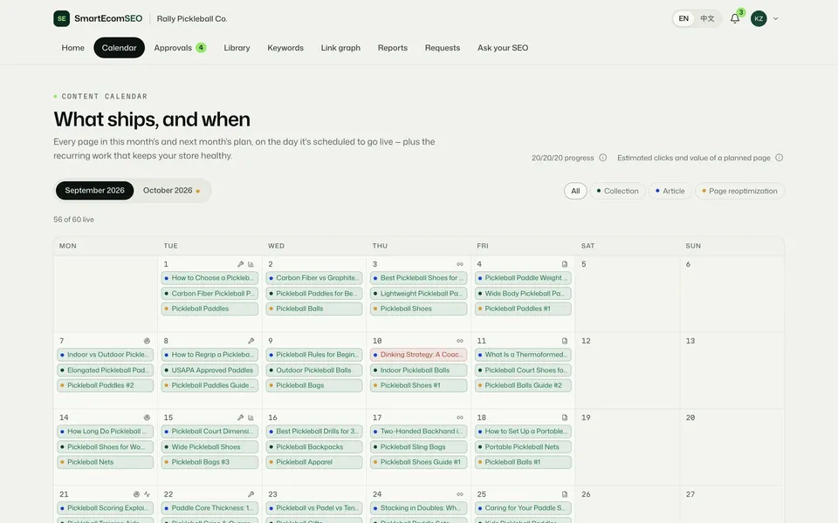Open 'Portable Pickleball Nets' entry
838x523 pixels.
tap(523, 447)
